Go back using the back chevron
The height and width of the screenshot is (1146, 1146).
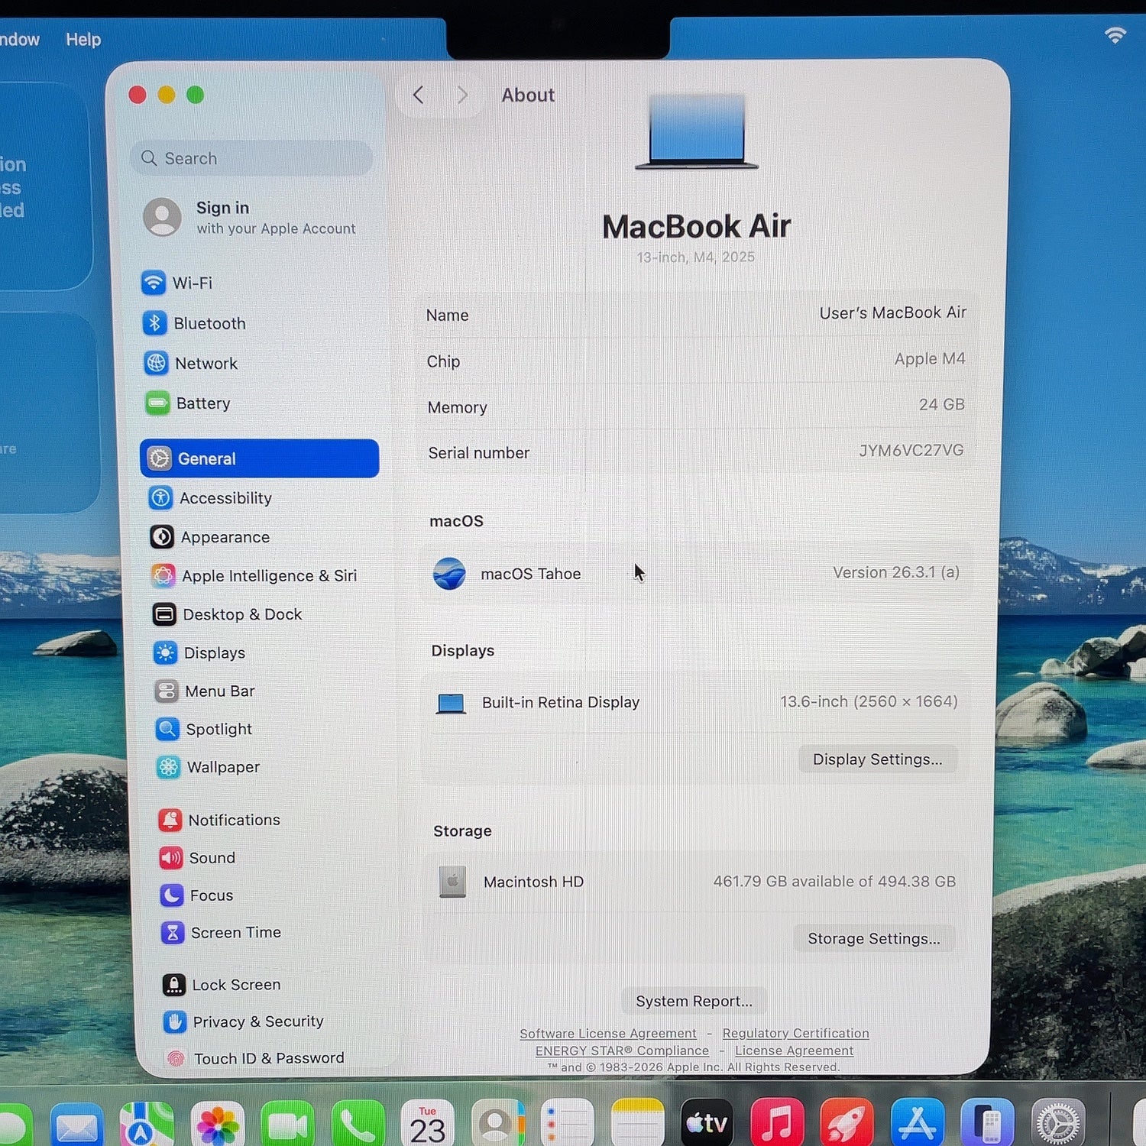tap(418, 95)
